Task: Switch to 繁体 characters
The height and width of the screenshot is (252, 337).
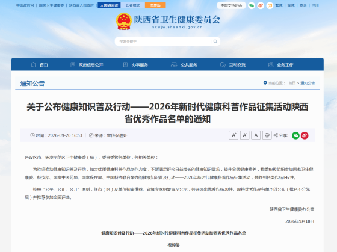Action: (x=279, y=5)
